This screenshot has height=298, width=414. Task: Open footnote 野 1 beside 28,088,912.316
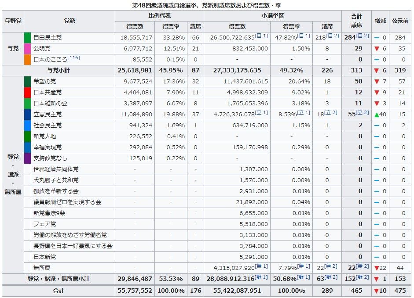click(x=262, y=277)
